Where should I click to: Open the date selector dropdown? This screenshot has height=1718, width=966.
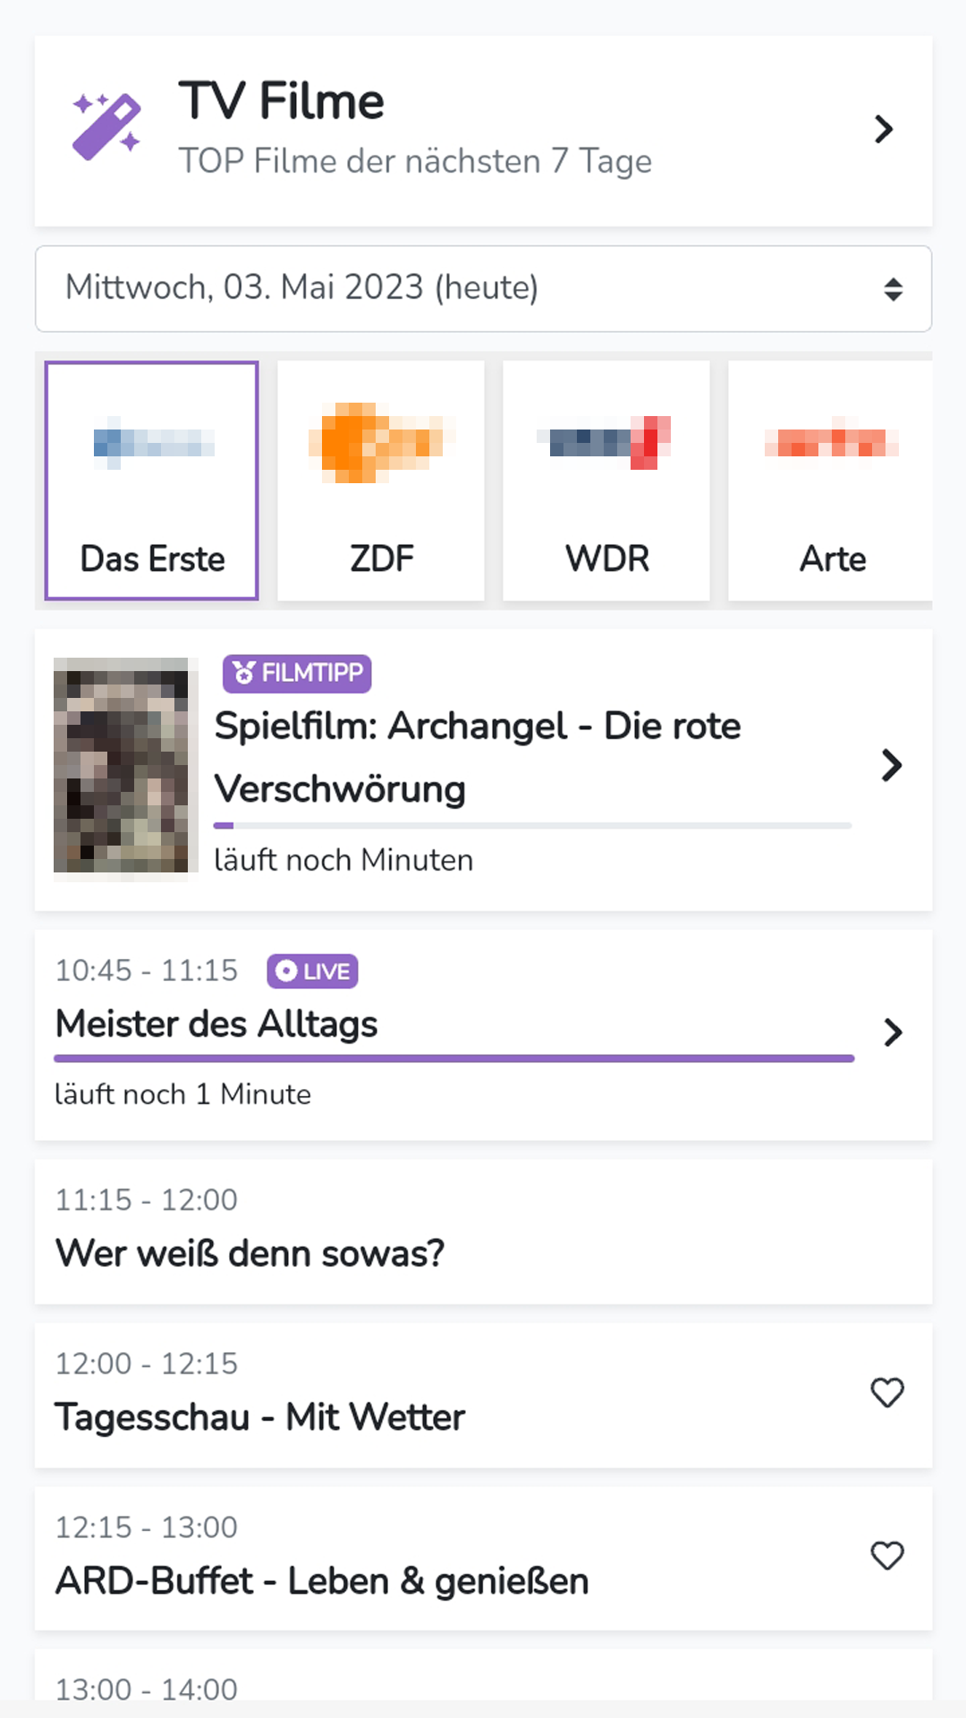[x=483, y=288]
